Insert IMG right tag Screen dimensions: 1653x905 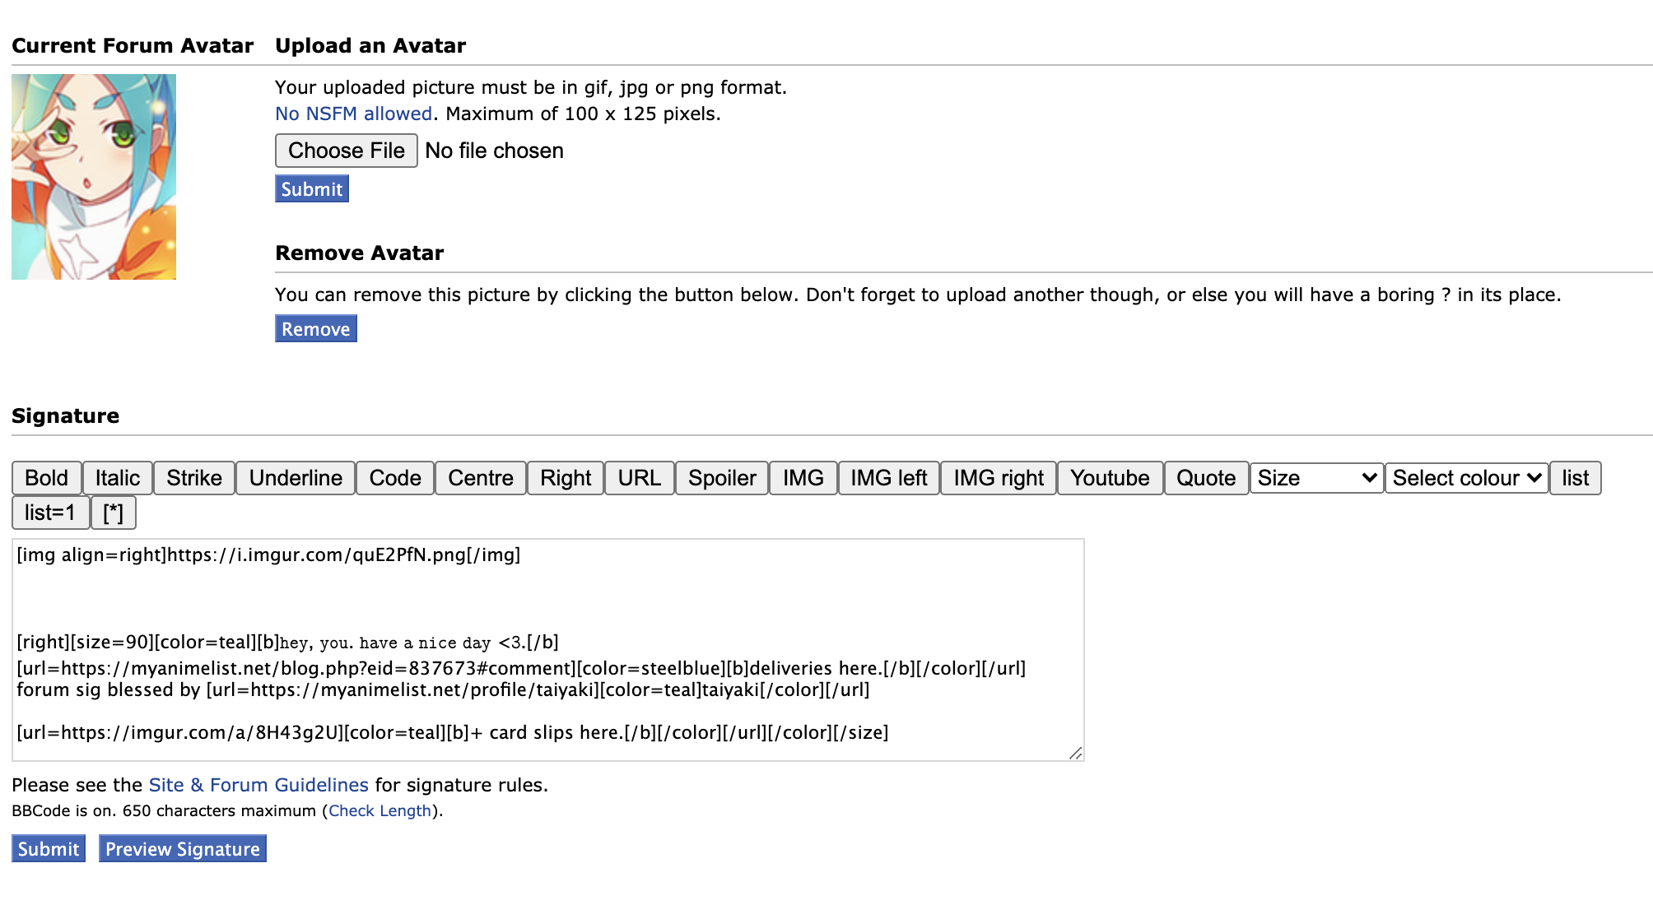(999, 478)
